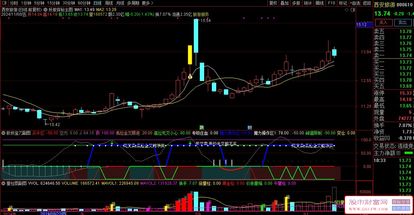Image resolution: width=414 pixels, height=215 pixels.
Task: Click the 2024/08/22/四 date label
Action: pos(54,213)
